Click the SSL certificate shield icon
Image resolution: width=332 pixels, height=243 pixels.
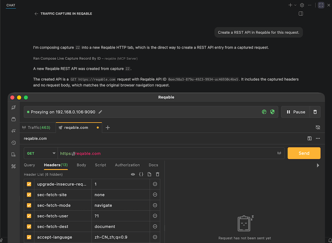coord(272,112)
